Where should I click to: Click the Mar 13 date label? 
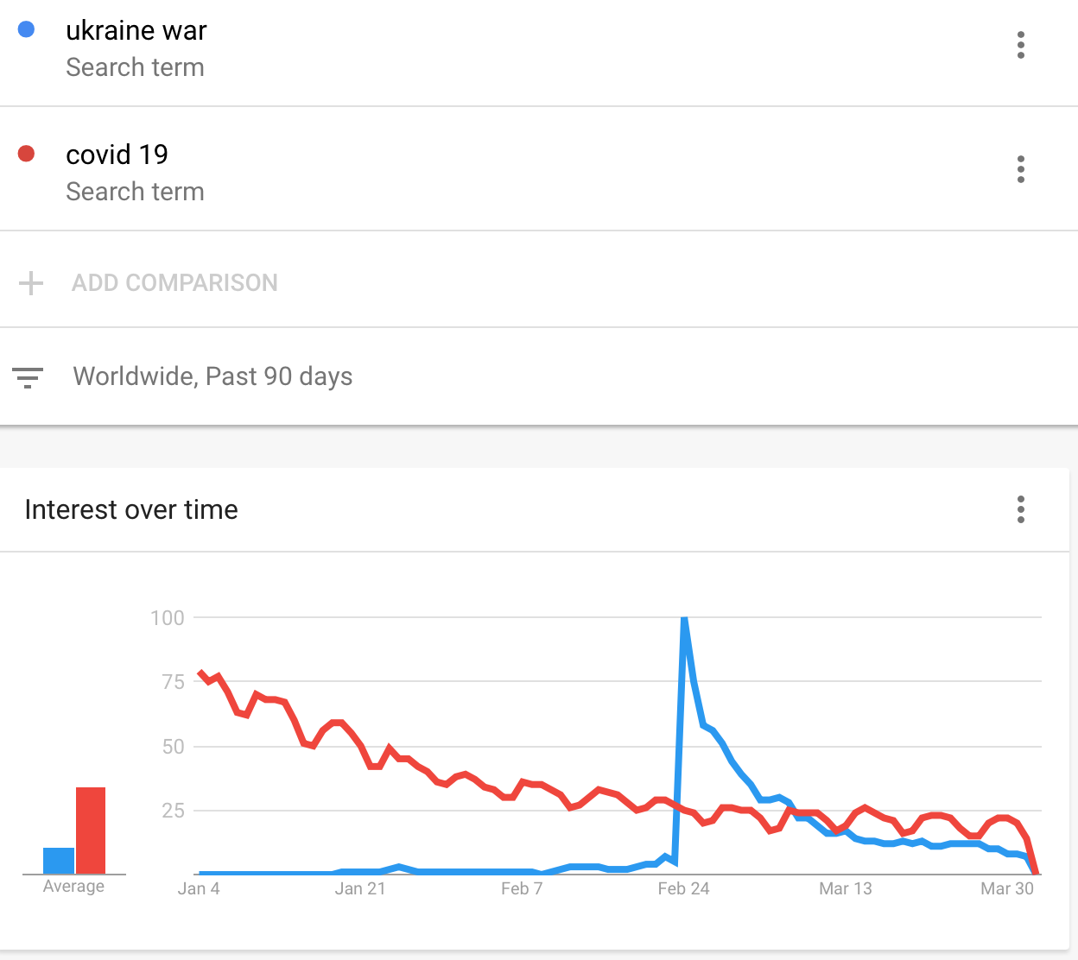[846, 888]
